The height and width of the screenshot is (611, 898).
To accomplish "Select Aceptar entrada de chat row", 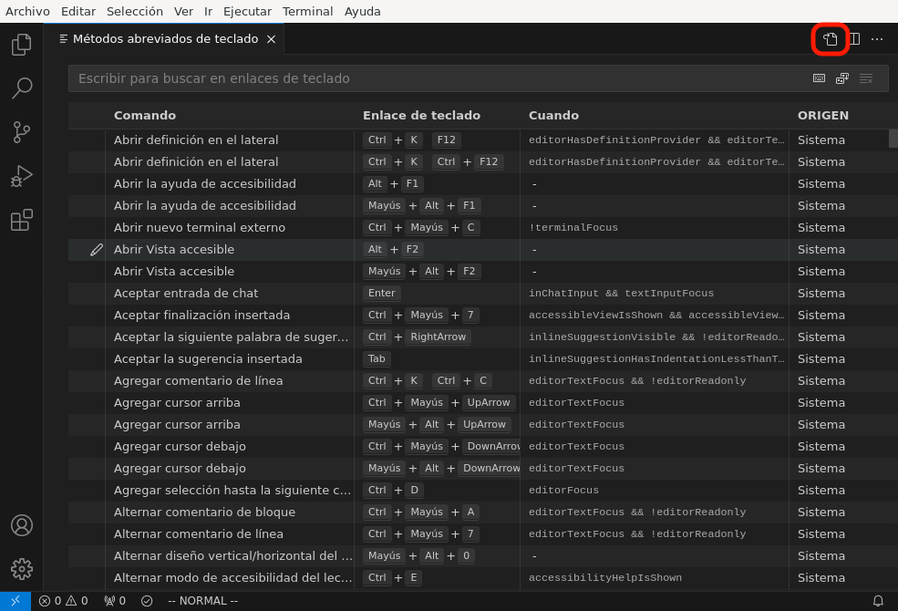I will pos(483,293).
